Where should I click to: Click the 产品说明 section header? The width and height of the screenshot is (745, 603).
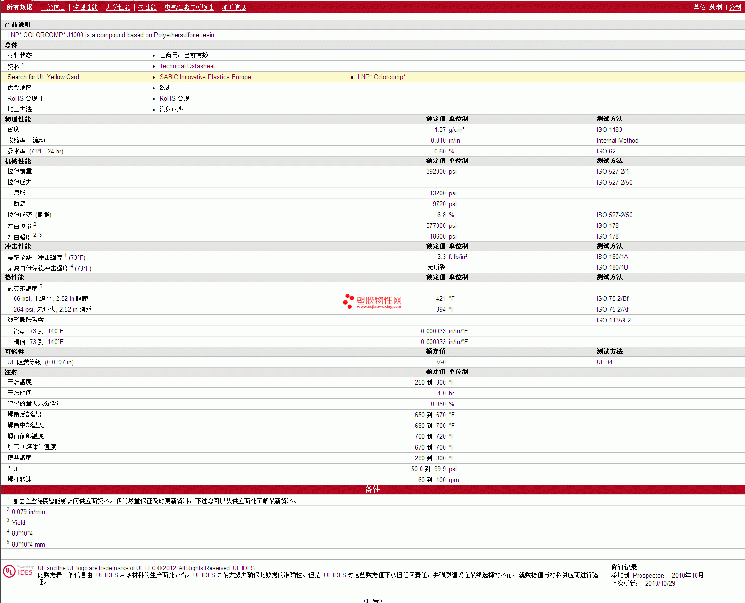tap(17, 25)
